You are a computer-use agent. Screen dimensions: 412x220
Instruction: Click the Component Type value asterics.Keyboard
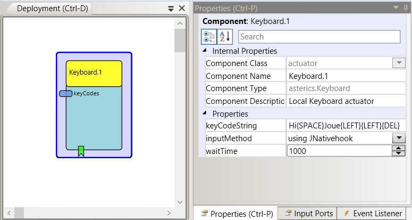click(319, 88)
